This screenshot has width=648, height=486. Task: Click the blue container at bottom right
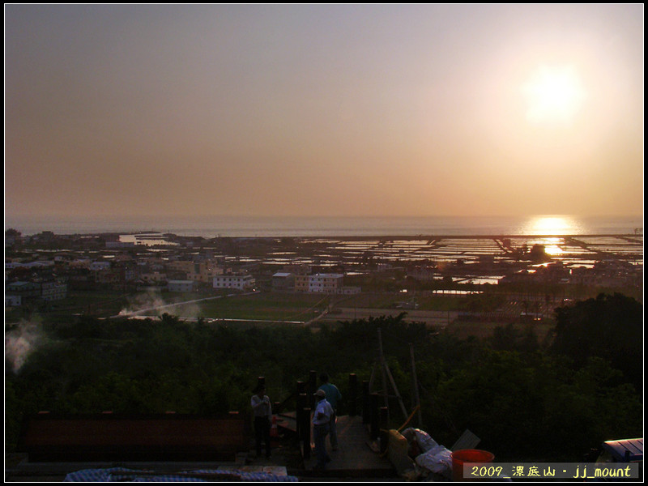pyautogui.click(x=622, y=450)
